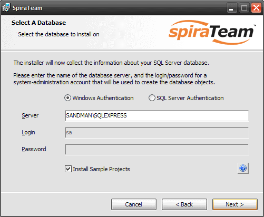Minimize the SpiraTeam installer window
Viewport: 264px width, 217px height.
point(231,8)
